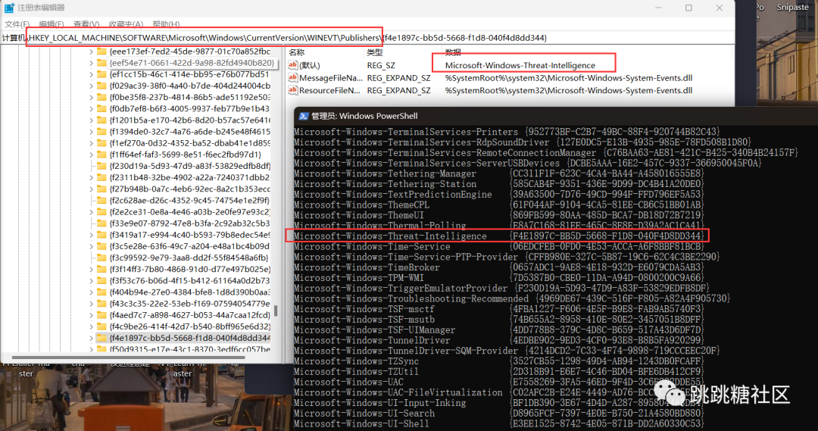The width and height of the screenshot is (818, 431).
Task: Click data cell Microsoft-Windows-Threat-Intelligence
Action: [520, 65]
